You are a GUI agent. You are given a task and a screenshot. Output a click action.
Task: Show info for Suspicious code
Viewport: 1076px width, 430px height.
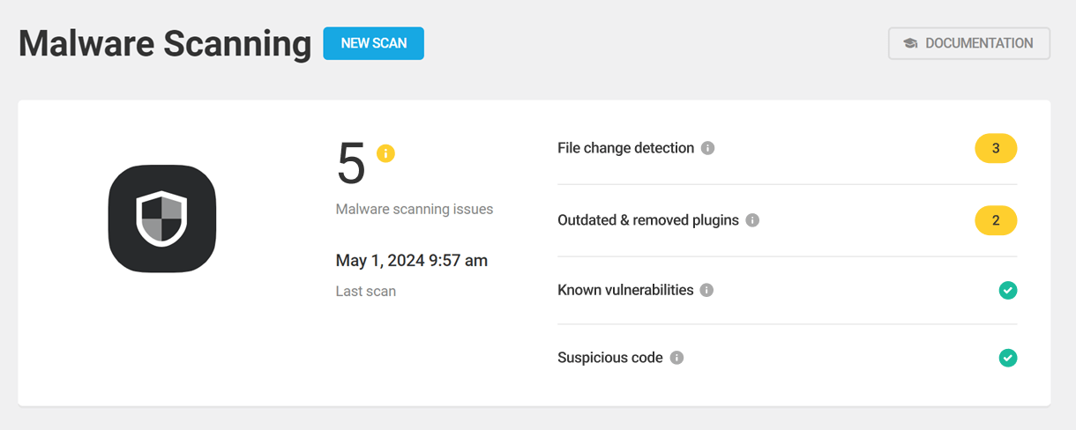pyautogui.click(x=676, y=358)
